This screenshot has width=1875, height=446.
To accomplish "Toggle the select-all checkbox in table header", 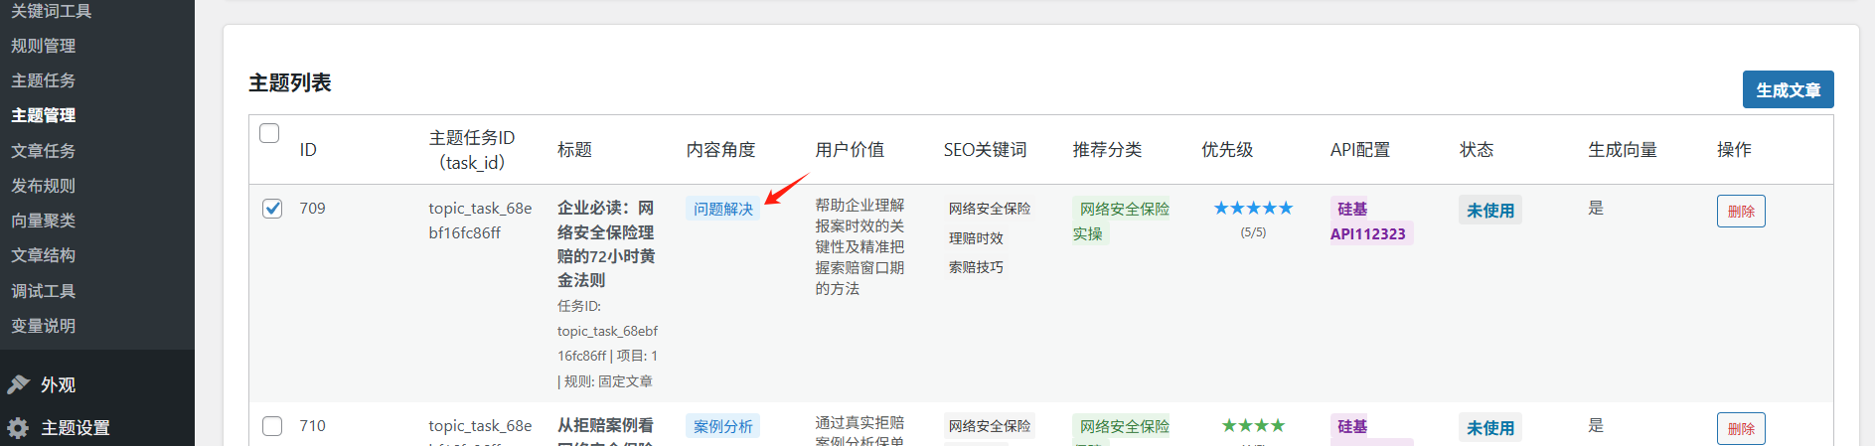I will pos(269,133).
